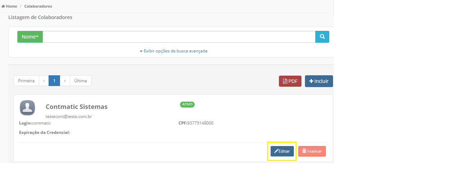Open the Nome search field dropdown
This screenshot has width=468, height=196.
pos(30,37)
